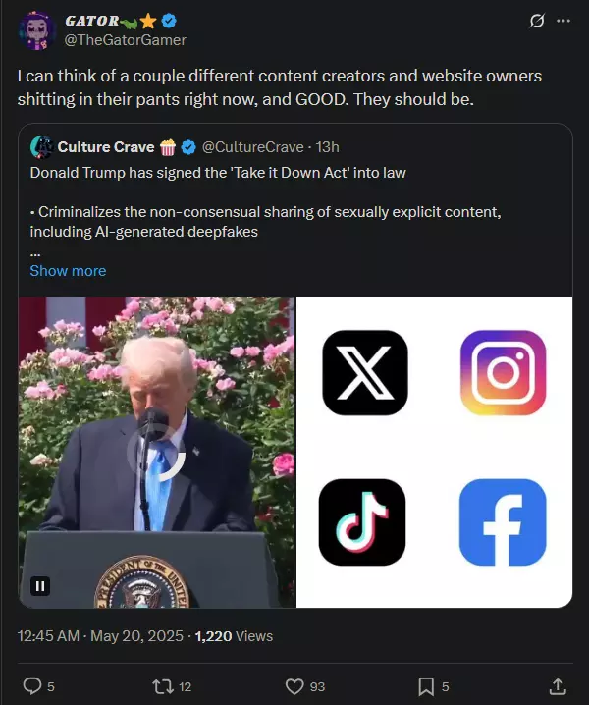The width and height of the screenshot is (589, 705).
Task: Click the Facebook logo in image
Action: pyautogui.click(x=503, y=522)
